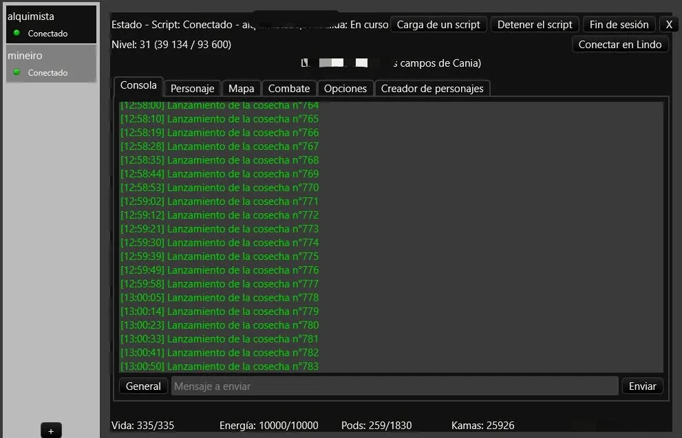Click the green status dot for alquimista
The height and width of the screenshot is (438, 682).
17,32
